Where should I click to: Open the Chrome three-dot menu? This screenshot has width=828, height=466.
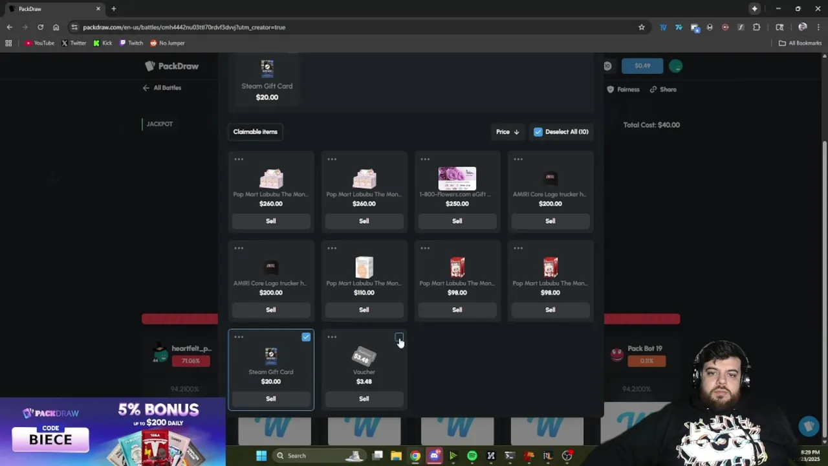pyautogui.click(x=818, y=27)
